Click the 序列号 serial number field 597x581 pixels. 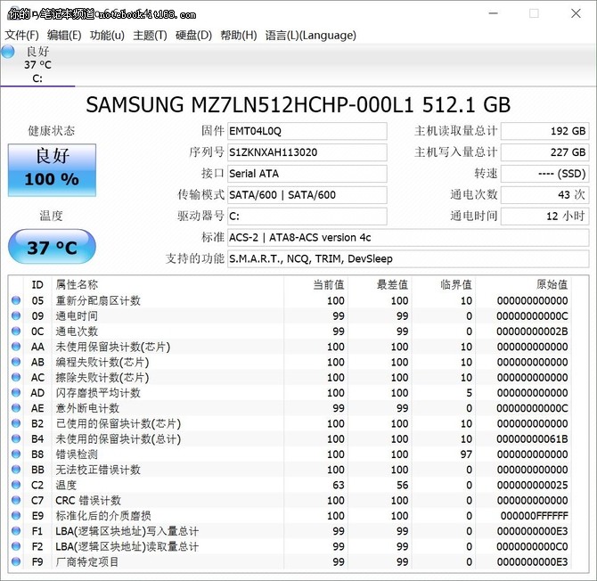(307, 152)
